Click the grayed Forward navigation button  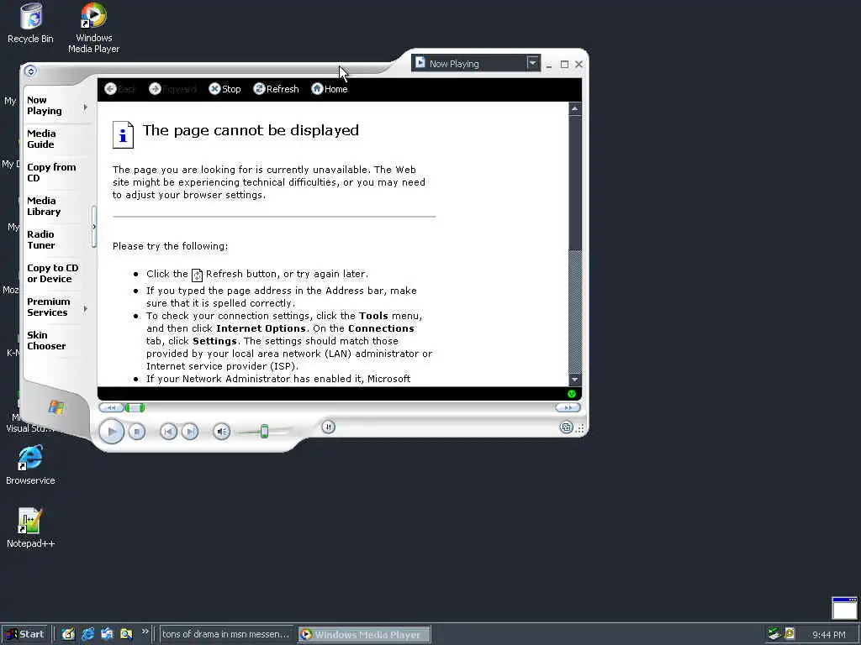point(172,89)
